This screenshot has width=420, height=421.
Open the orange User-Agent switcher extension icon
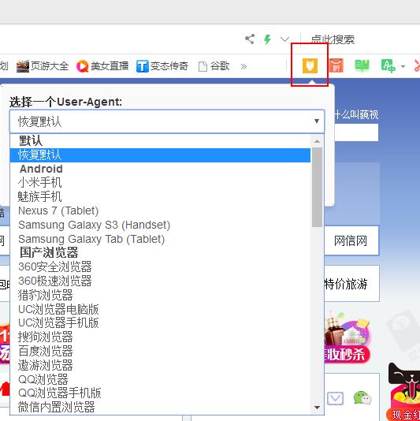(310, 65)
